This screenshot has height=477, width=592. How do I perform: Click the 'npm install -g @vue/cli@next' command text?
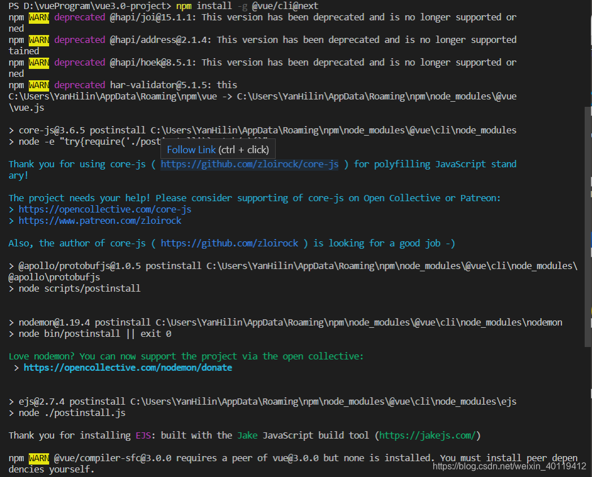point(247,6)
